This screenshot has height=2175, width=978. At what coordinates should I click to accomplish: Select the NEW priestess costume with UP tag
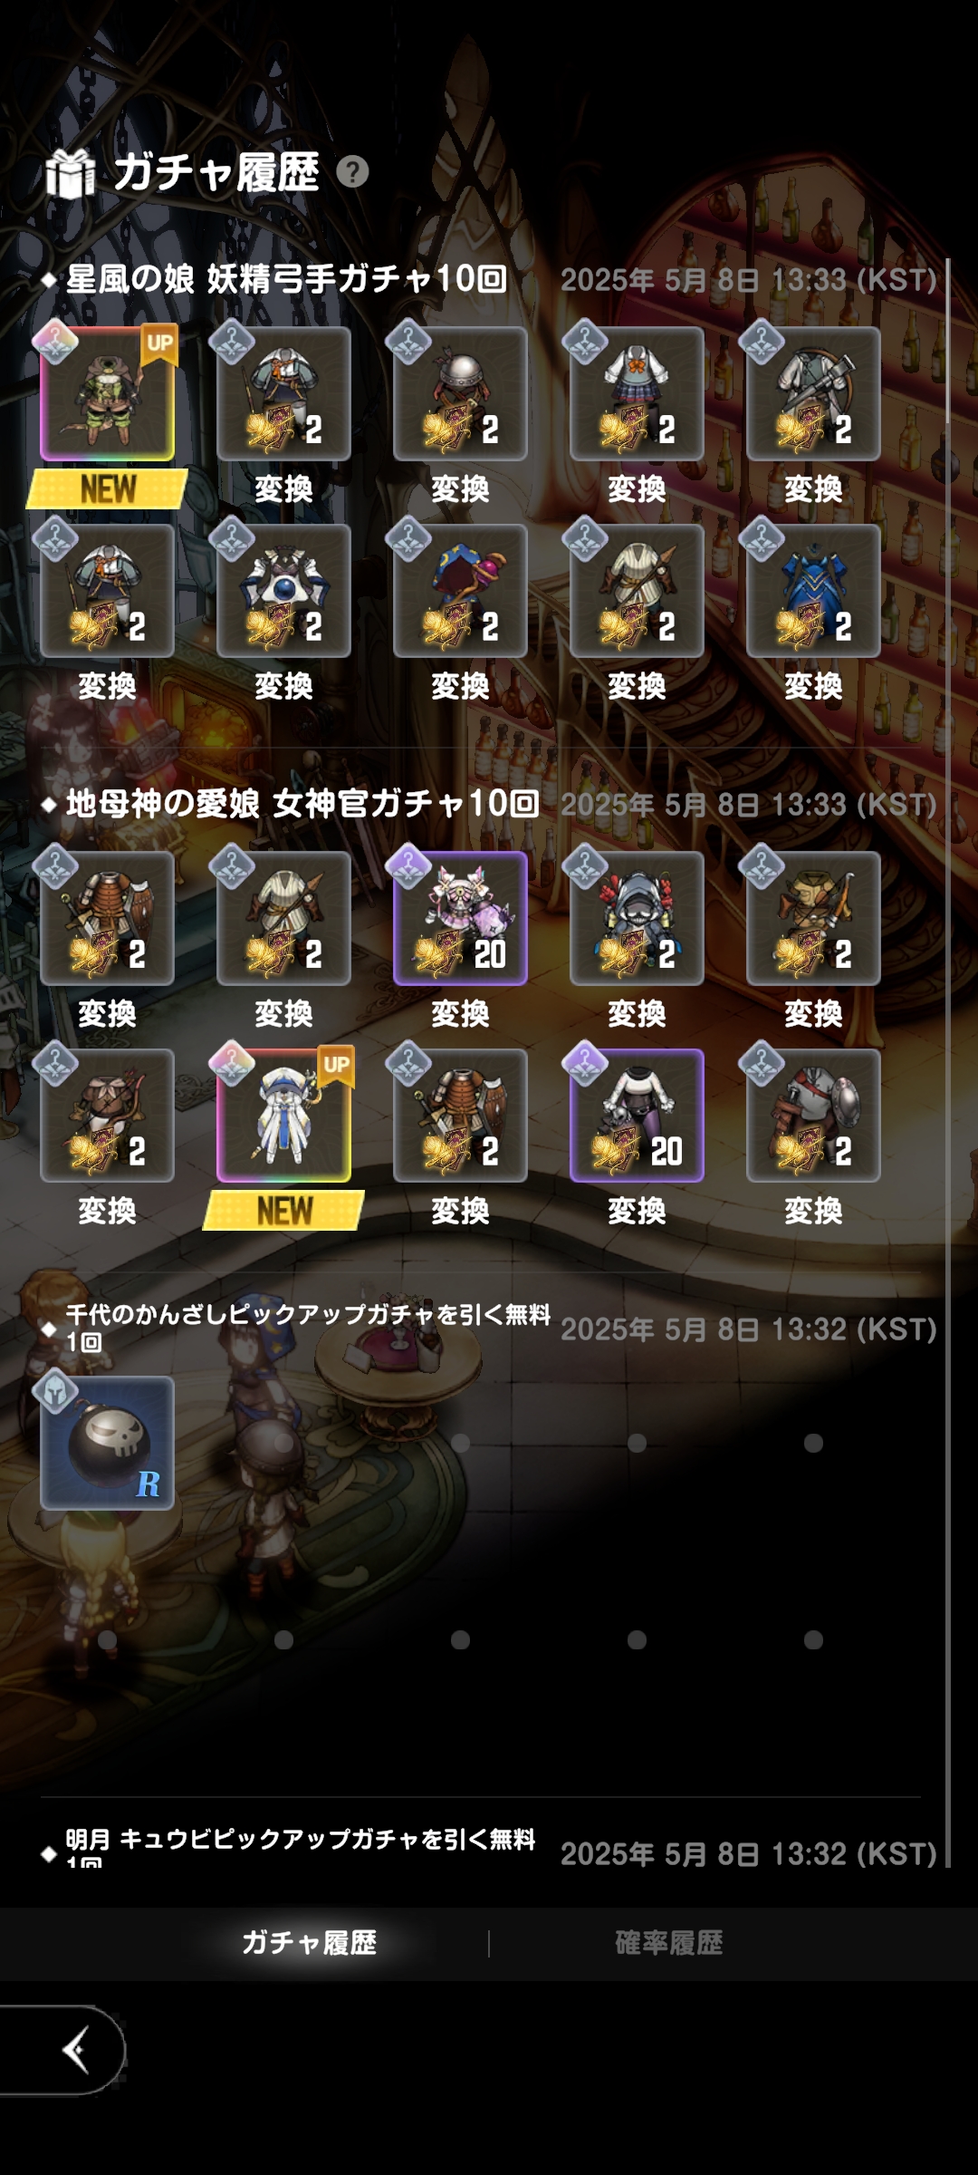tap(283, 1116)
